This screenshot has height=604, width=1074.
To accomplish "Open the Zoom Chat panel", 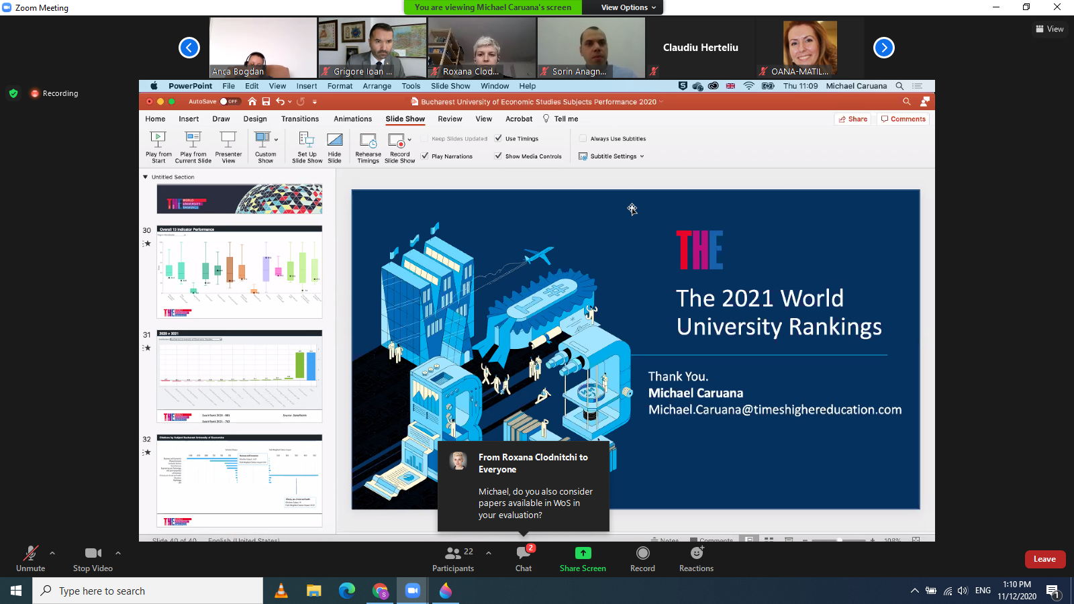I will tap(524, 558).
